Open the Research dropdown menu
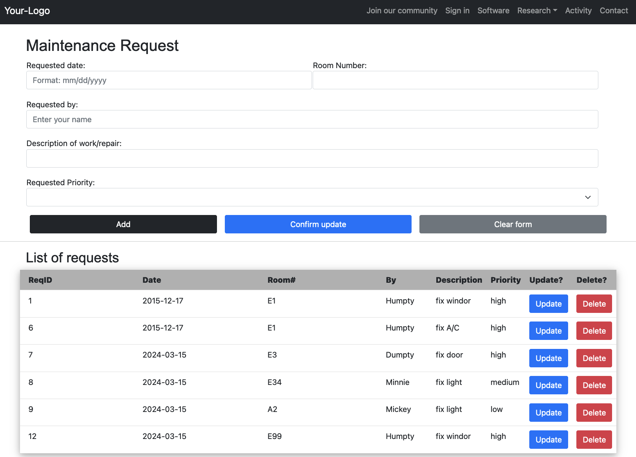This screenshot has height=457, width=636. point(537,11)
